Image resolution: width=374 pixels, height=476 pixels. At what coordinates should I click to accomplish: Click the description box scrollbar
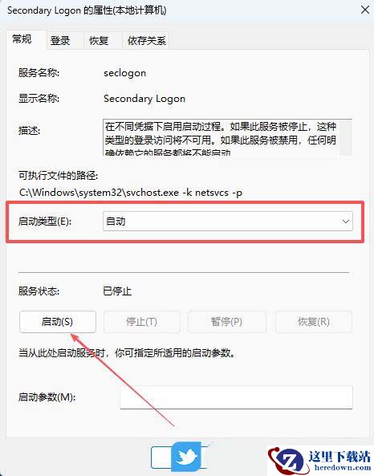coord(346,137)
